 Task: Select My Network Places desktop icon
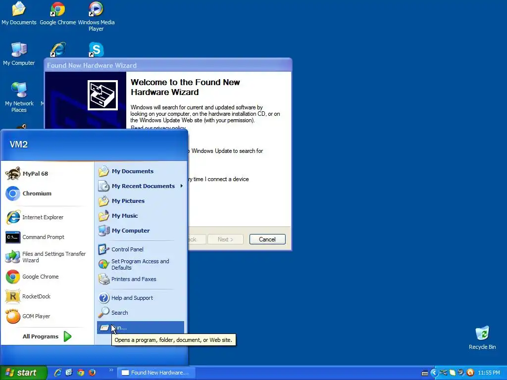(19, 97)
